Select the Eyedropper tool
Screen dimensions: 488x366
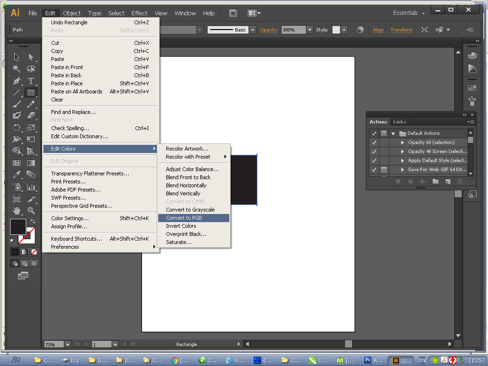point(17,174)
